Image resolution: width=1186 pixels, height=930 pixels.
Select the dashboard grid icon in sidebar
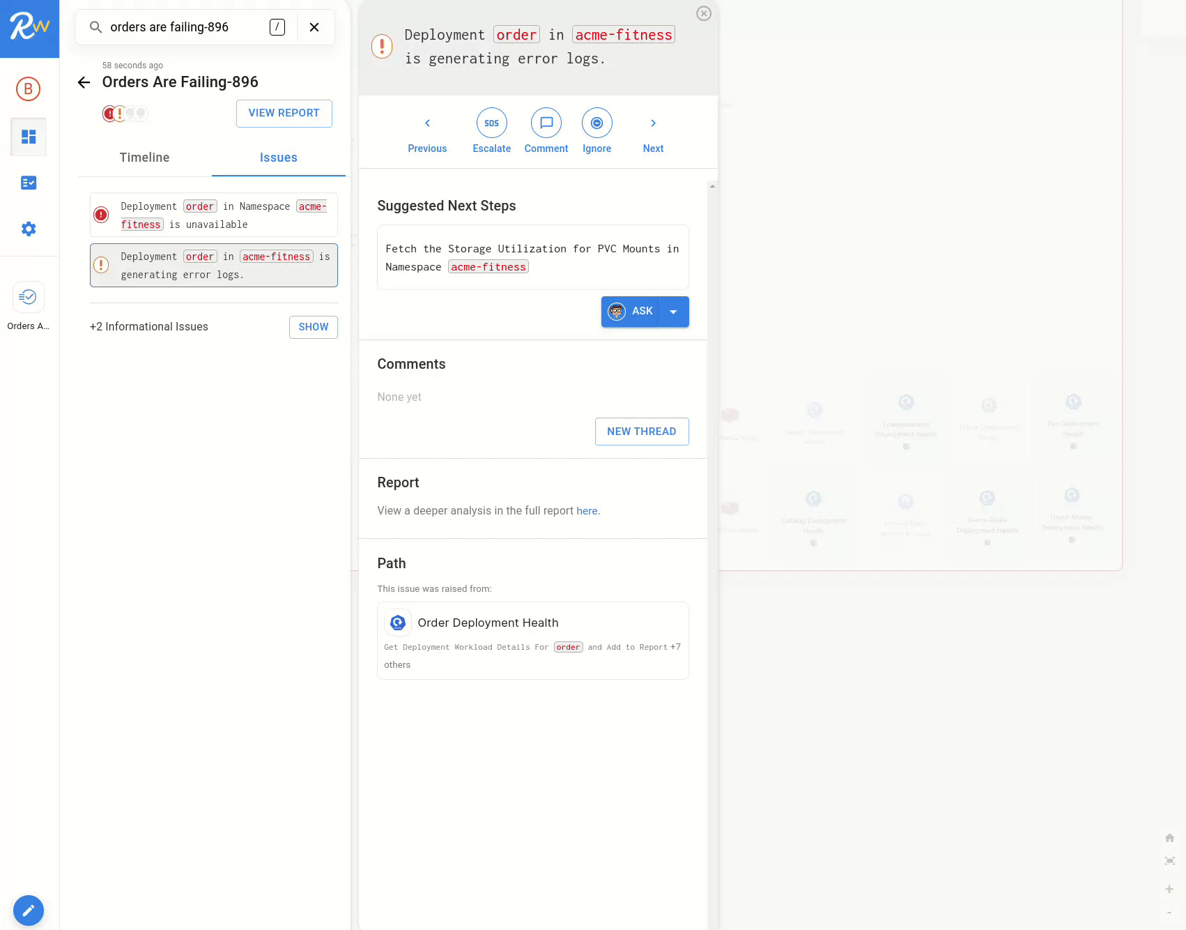(29, 137)
